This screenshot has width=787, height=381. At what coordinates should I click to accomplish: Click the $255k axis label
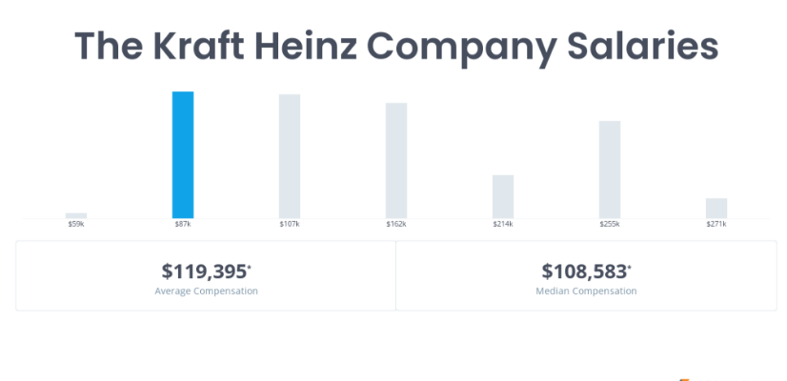coord(610,225)
